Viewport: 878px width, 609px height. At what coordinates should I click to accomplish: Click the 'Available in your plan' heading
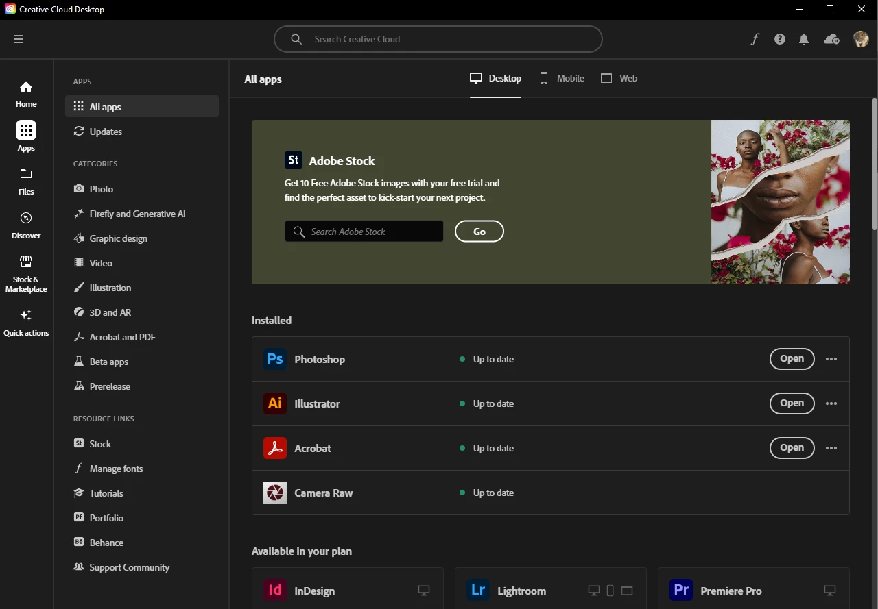(302, 551)
